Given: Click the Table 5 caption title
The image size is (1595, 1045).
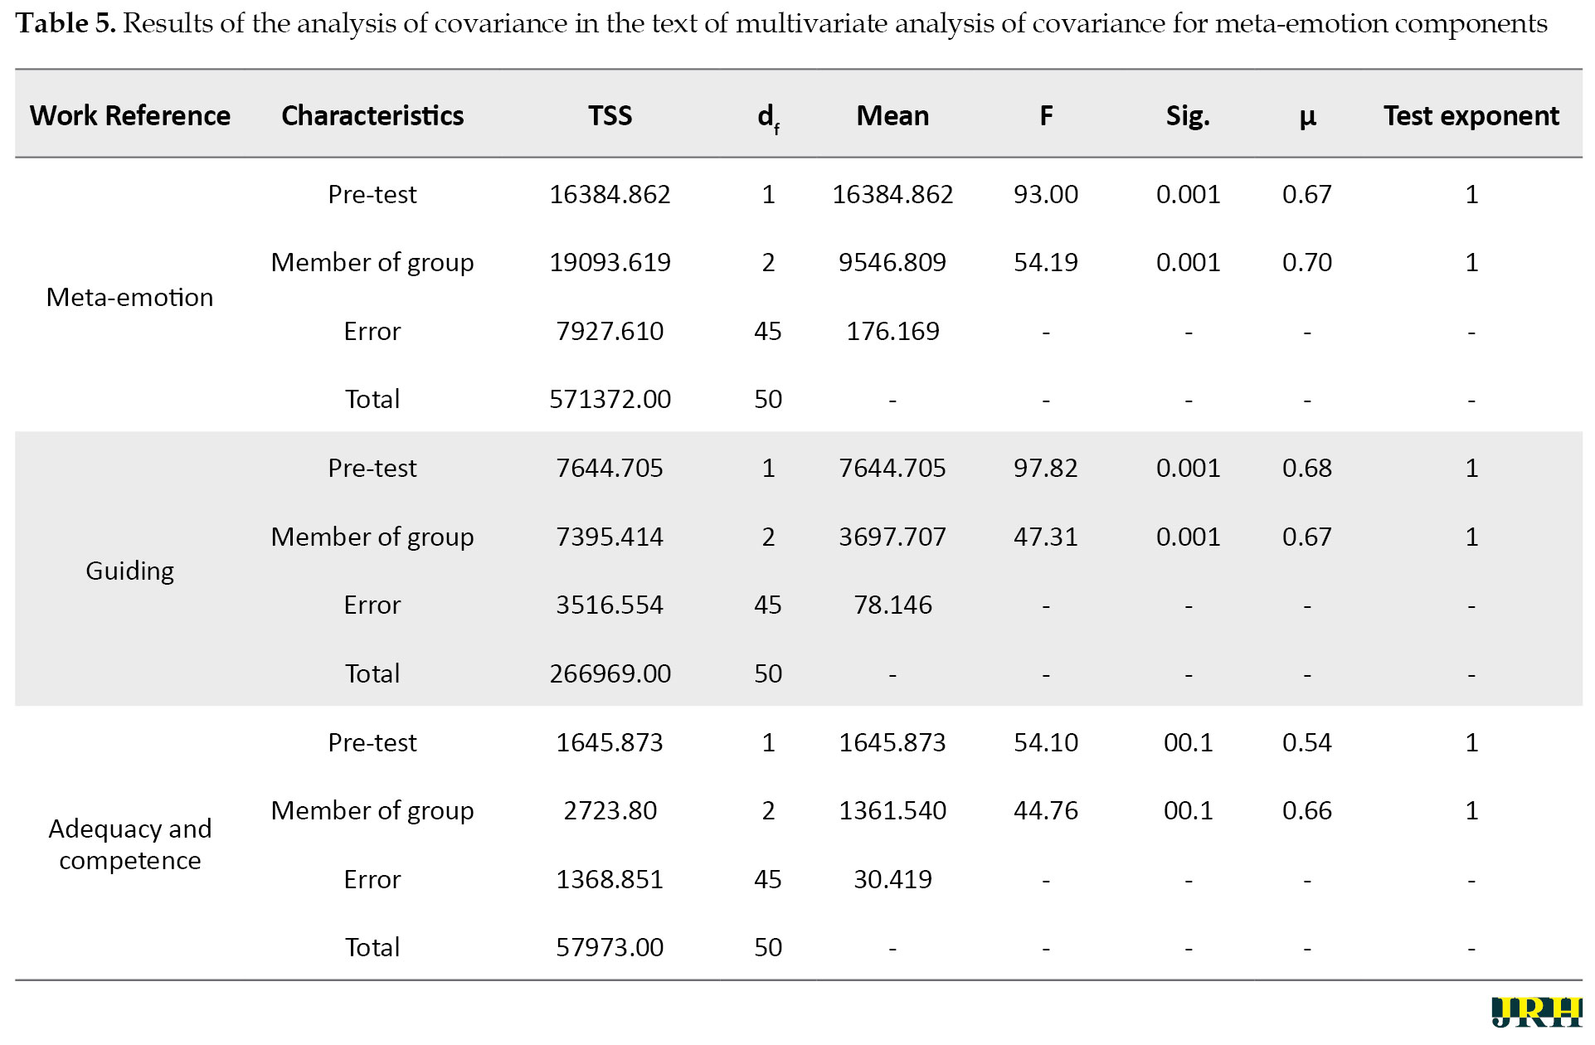Looking at the screenshot, I should (781, 23).
